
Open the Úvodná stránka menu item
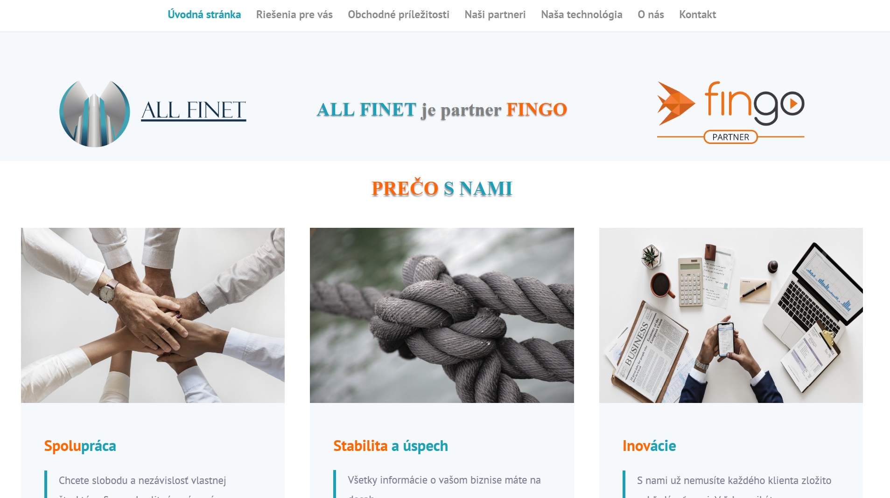point(204,14)
